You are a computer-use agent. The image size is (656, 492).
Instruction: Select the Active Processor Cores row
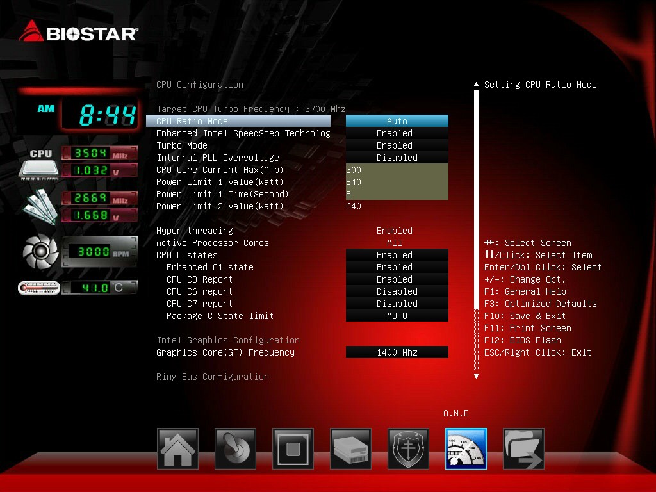point(297,243)
